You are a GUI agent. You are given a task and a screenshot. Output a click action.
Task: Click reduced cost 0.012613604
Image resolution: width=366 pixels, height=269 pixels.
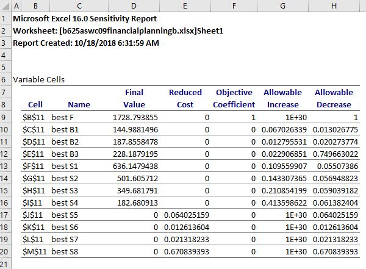coord(187,228)
